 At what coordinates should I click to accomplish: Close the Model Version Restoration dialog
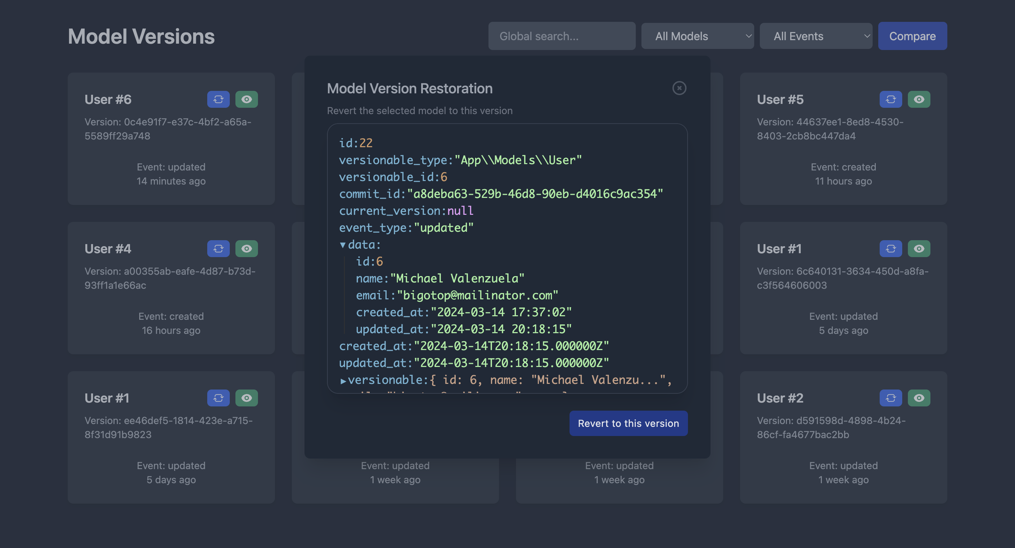[x=679, y=88]
